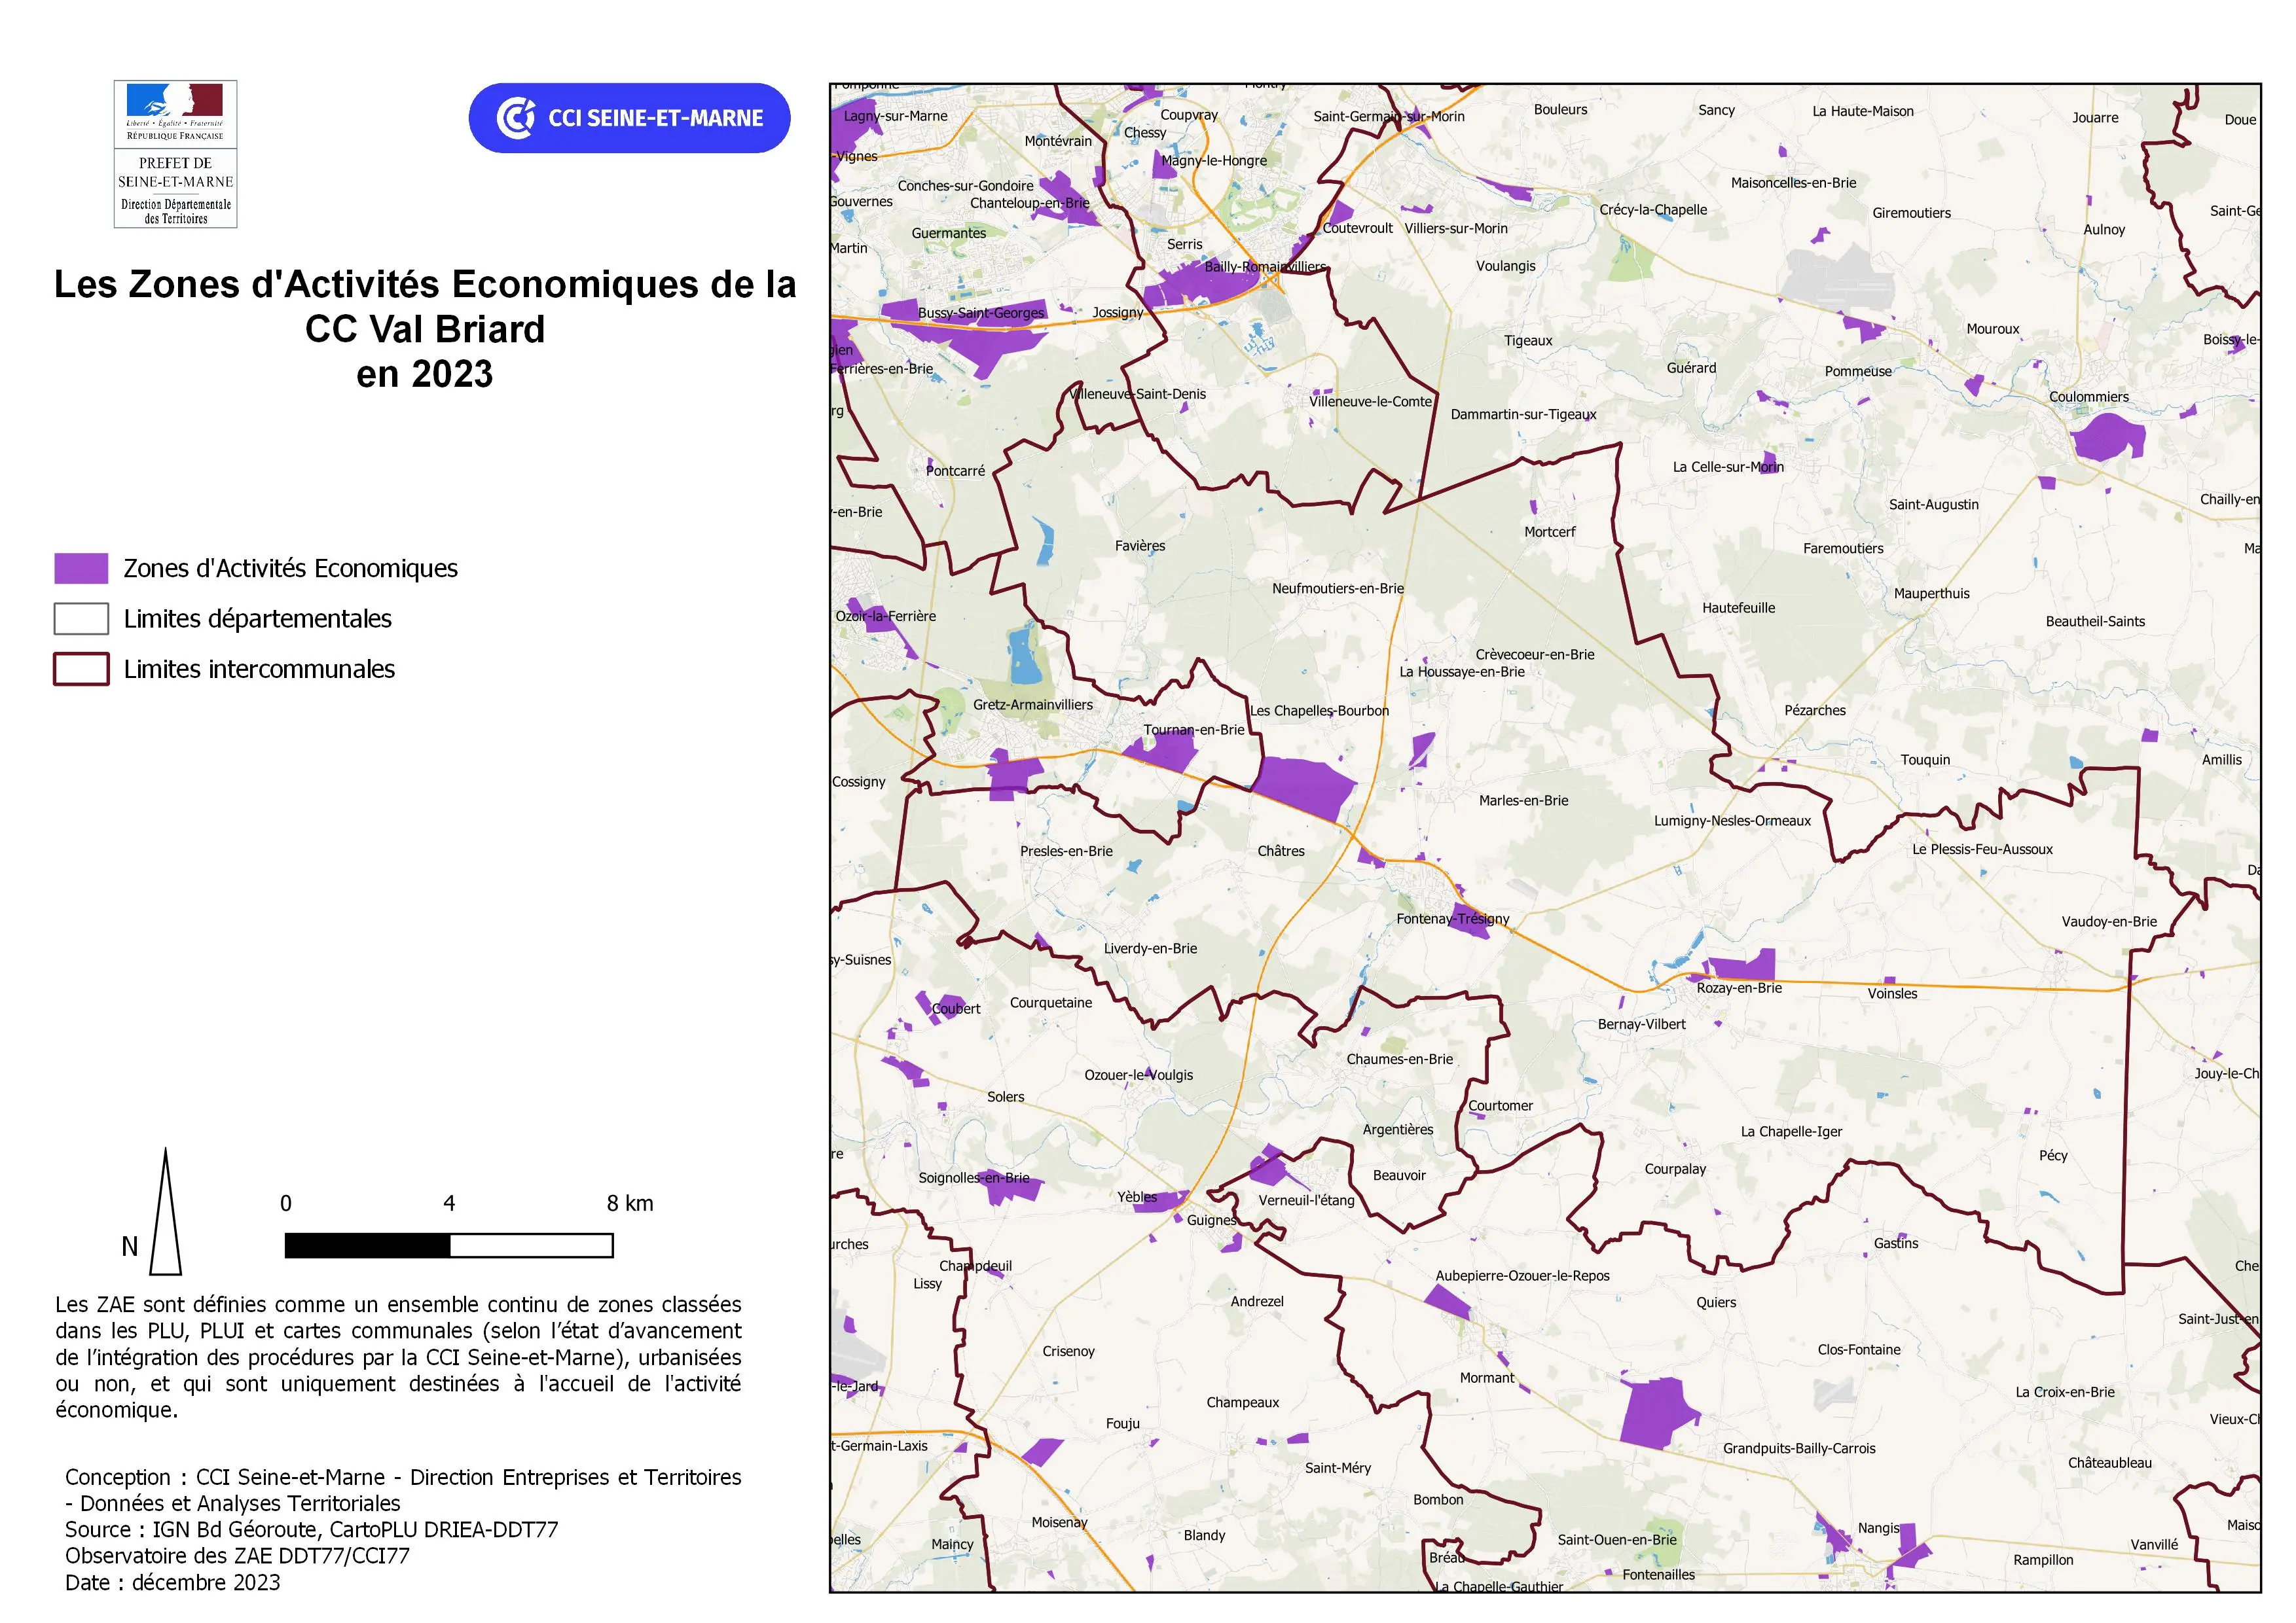Click the town label "Le Plessis-Feu-Aussoux"
This screenshot has width=2296, height=1623.
(x=1982, y=849)
